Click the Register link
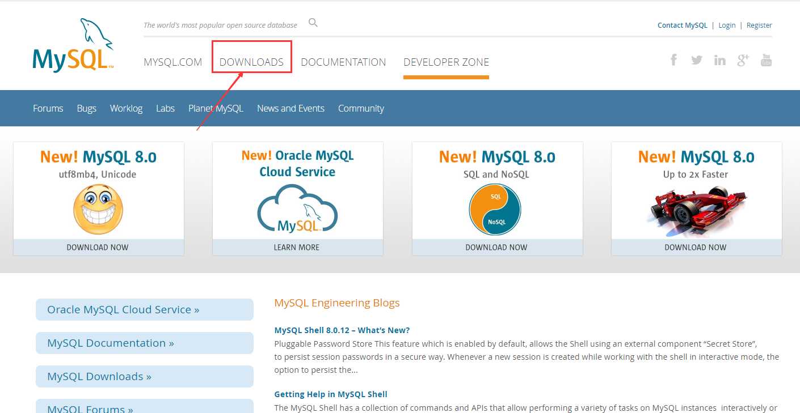 coord(759,25)
